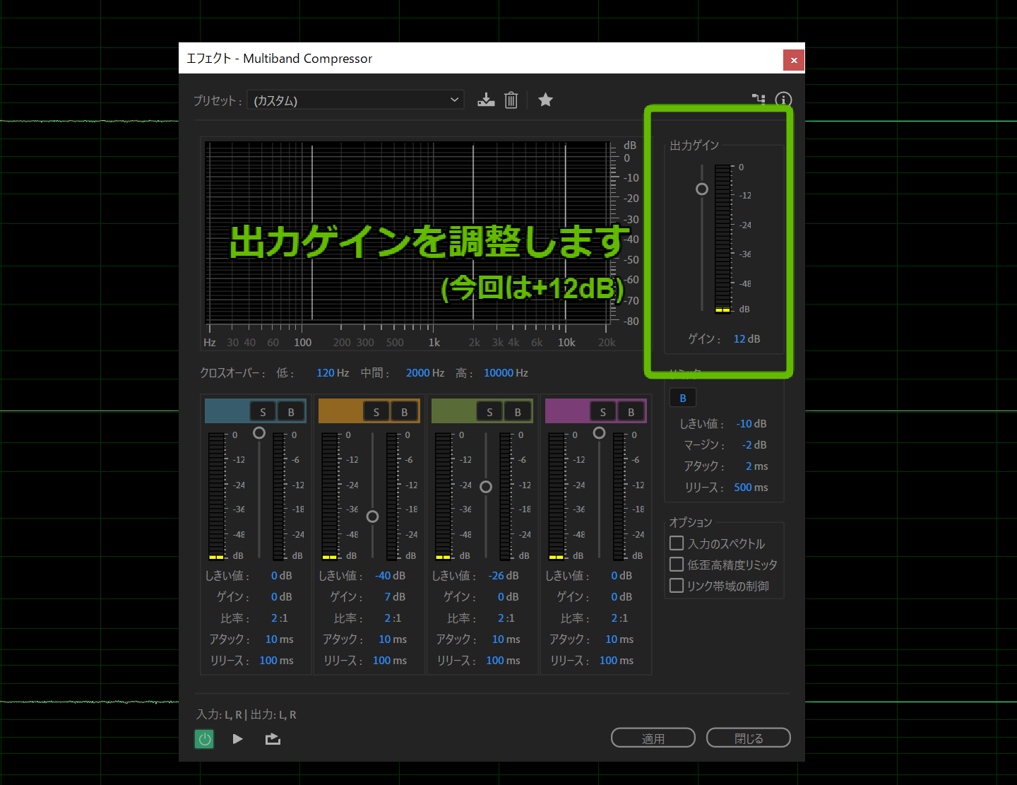1017x785 pixels.
Task: Bypass the orange frequency band
Action: point(404,411)
